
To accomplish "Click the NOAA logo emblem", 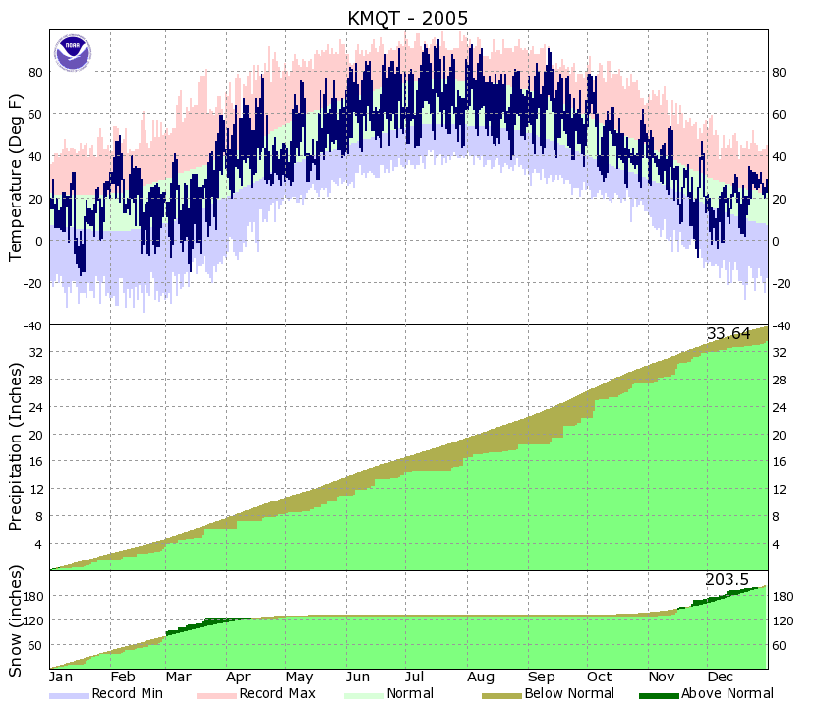I will tap(73, 53).
